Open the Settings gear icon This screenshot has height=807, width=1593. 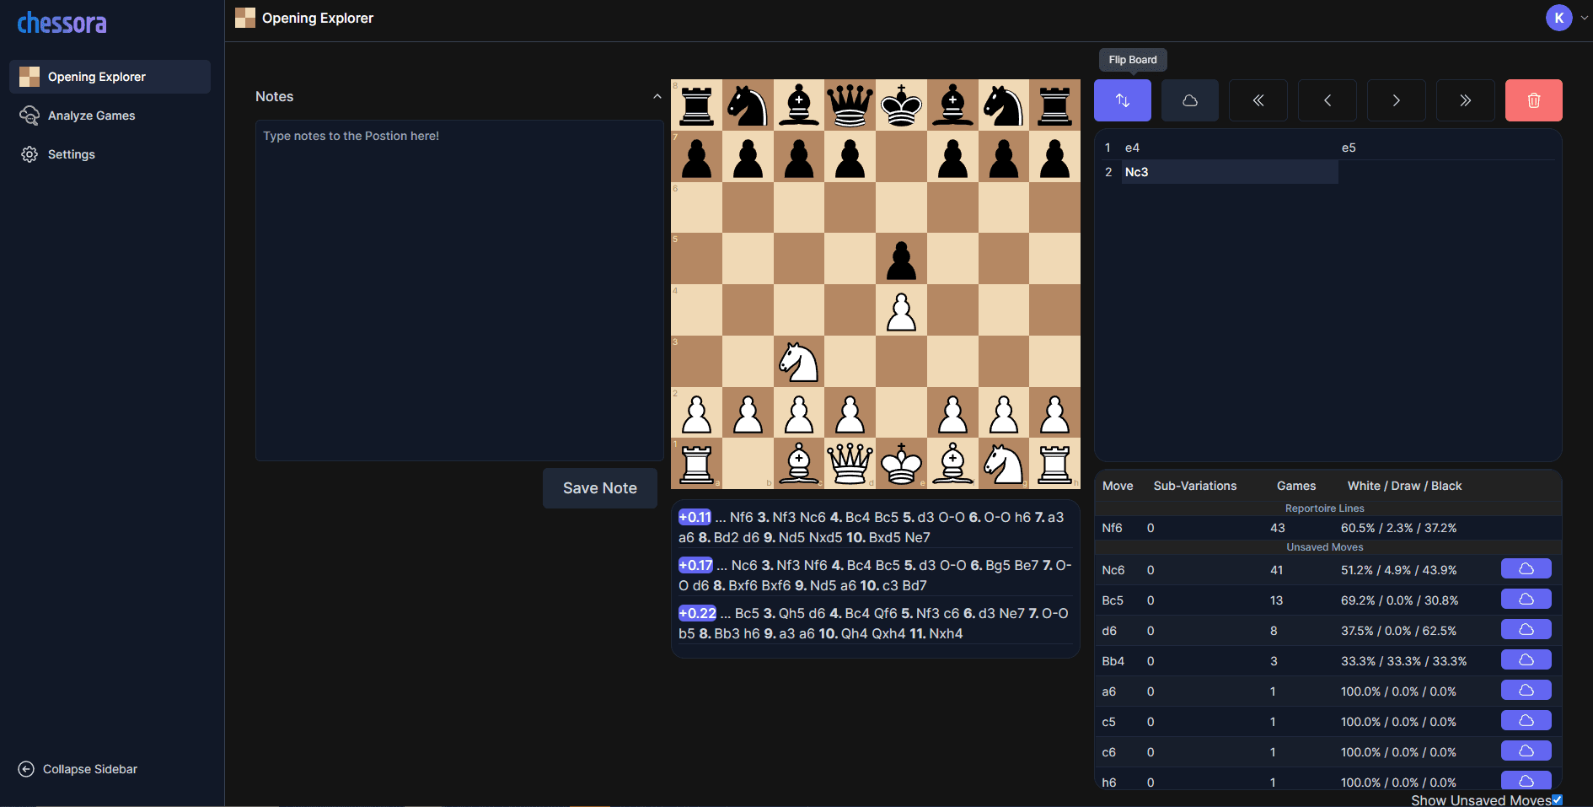tap(29, 154)
